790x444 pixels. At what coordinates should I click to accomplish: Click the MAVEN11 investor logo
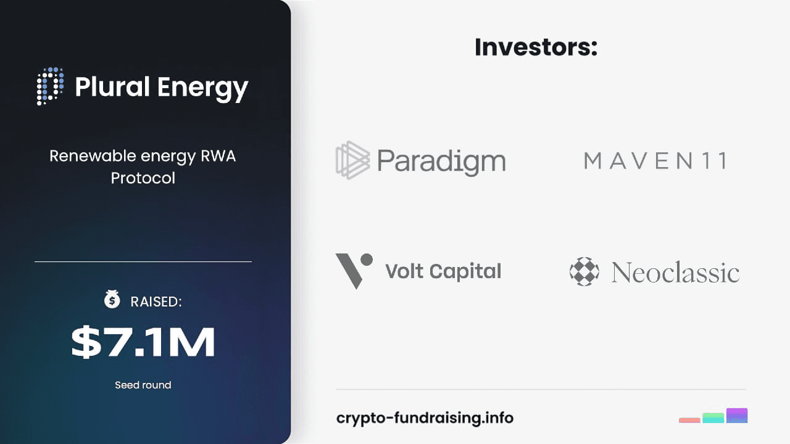(x=655, y=161)
